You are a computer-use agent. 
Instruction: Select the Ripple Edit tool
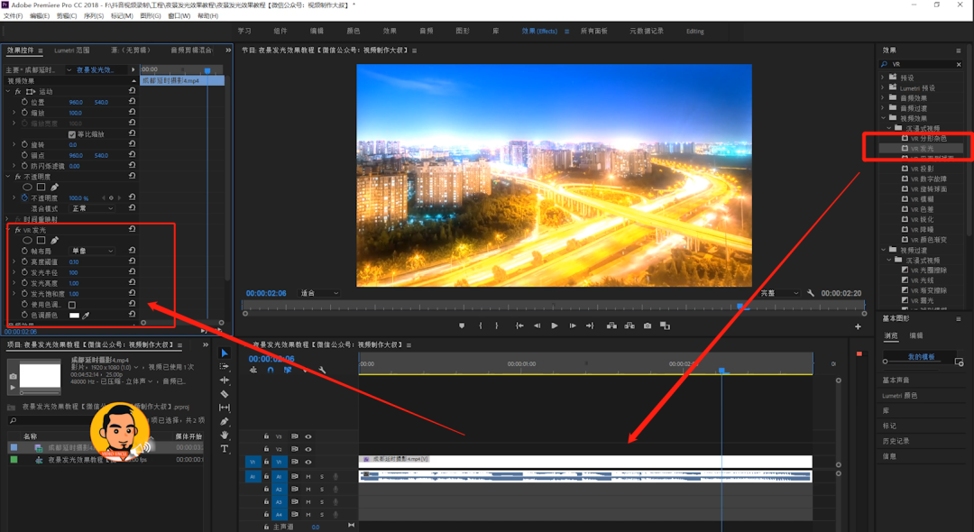pos(225,380)
